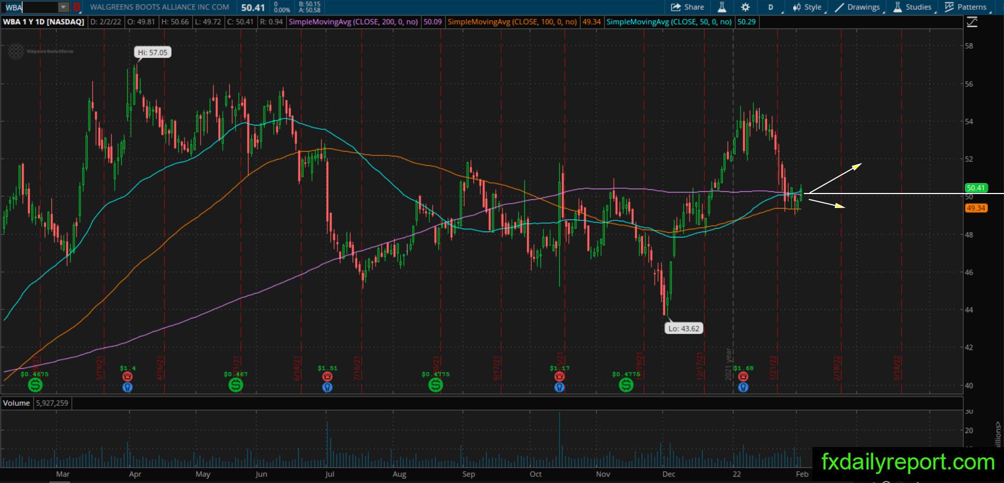
Task: Click the November $0.4775 dividend dollar icon
Action: 626,384
